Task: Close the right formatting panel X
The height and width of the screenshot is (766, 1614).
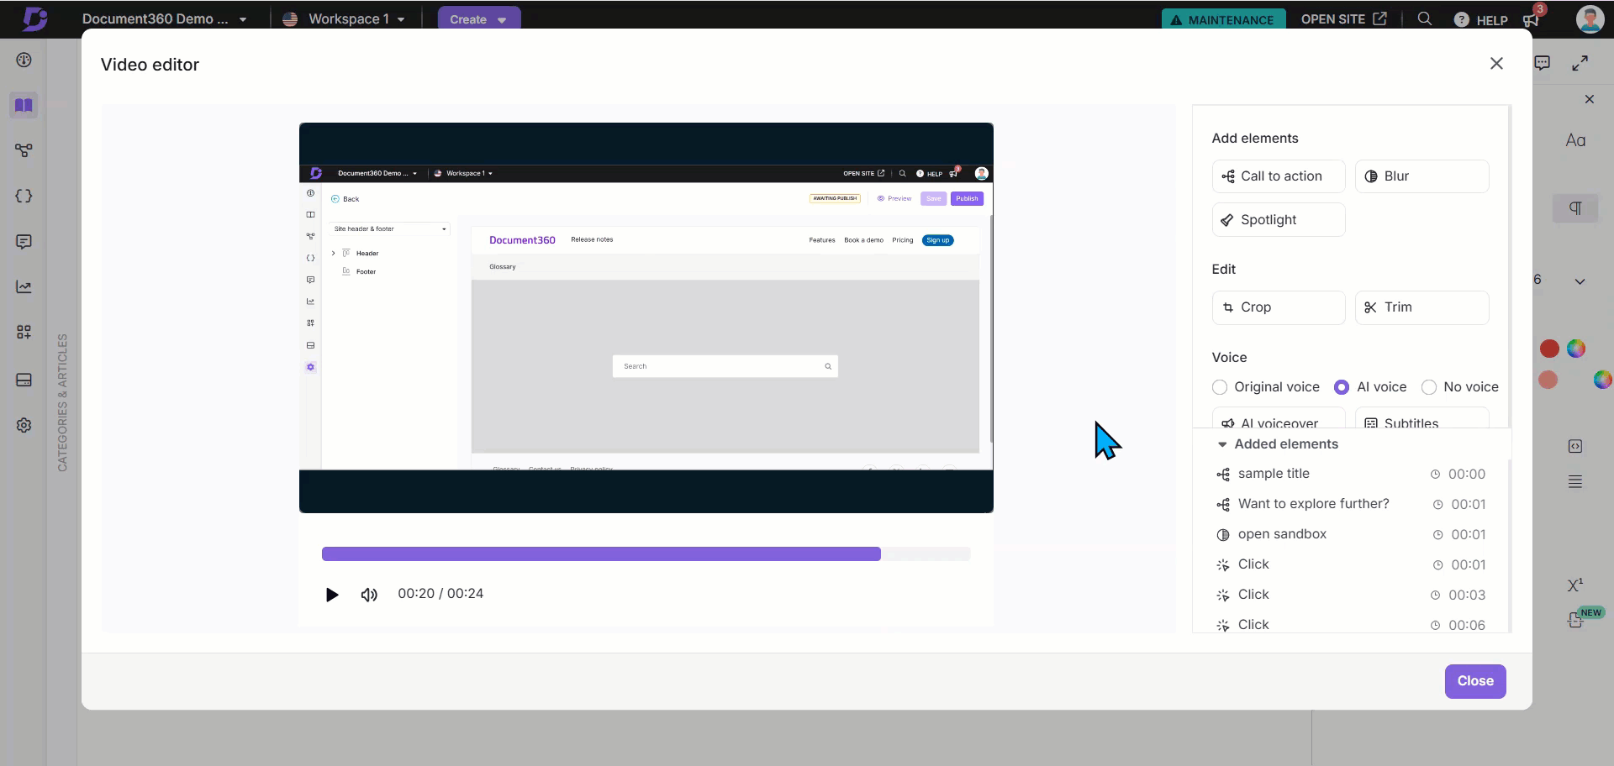Action: (1589, 99)
